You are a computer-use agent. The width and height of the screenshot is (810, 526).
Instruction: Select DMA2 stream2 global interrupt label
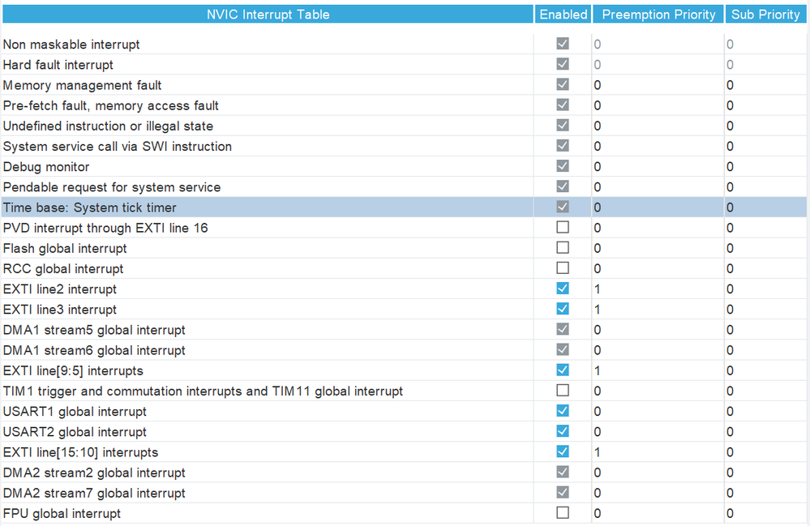94,473
